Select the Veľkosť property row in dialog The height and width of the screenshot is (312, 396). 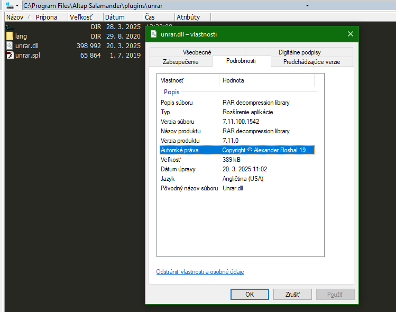click(x=237, y=160)
